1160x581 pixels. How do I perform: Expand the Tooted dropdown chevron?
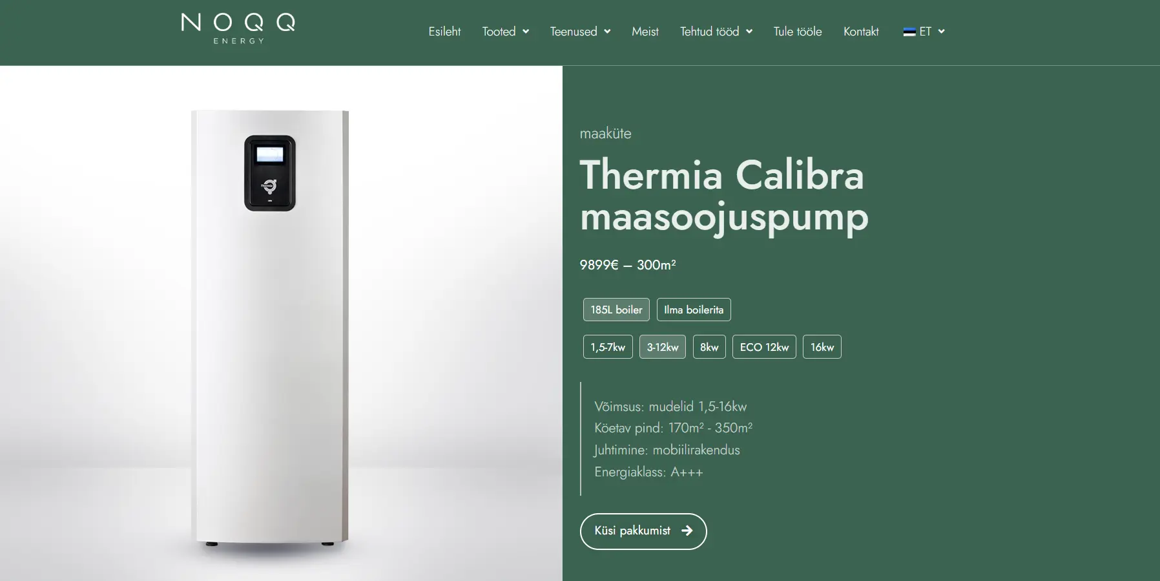coord(526,32)
